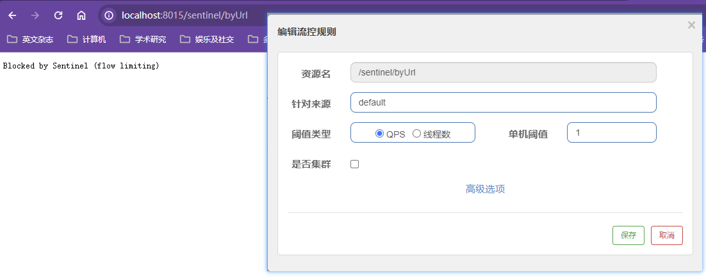Enable the 是否集群 checkbox

coord(354,164)
